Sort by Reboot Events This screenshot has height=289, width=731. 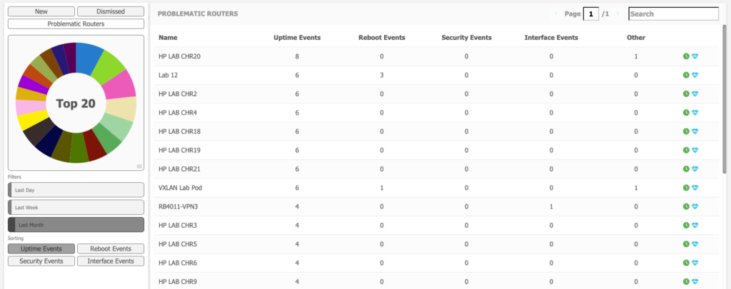coord(111,249)
